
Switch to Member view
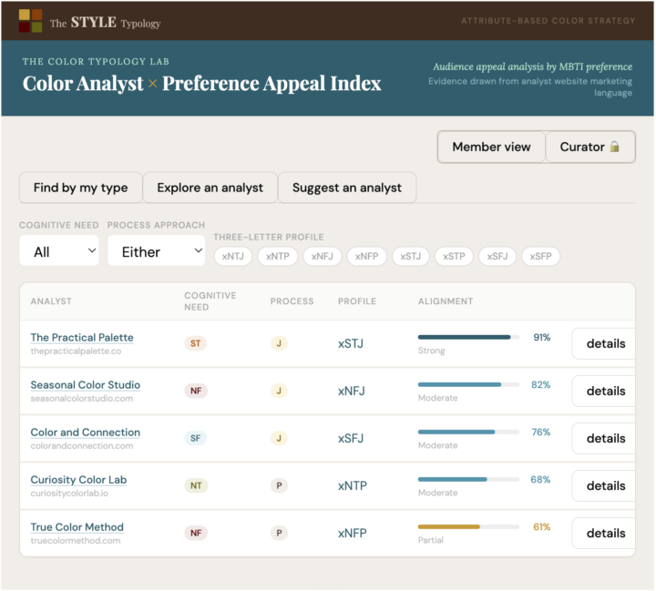[x=491, y=147]
